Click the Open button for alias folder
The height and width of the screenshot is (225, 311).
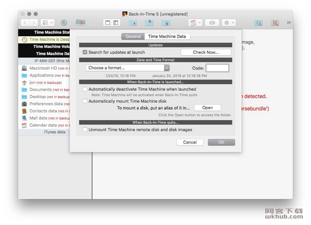208,108
